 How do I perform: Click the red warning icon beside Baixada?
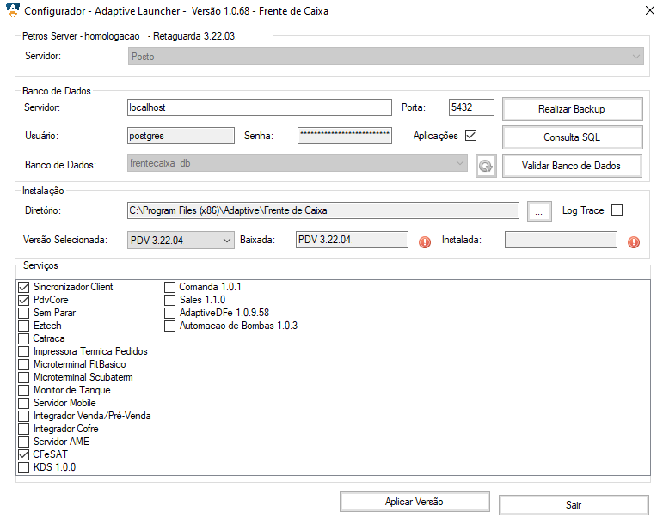coord(425,242)
